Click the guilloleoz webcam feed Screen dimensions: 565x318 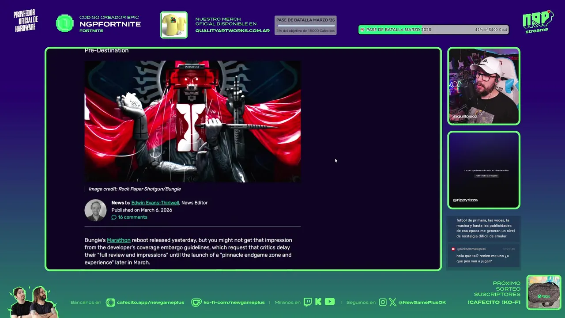point(484,86)
